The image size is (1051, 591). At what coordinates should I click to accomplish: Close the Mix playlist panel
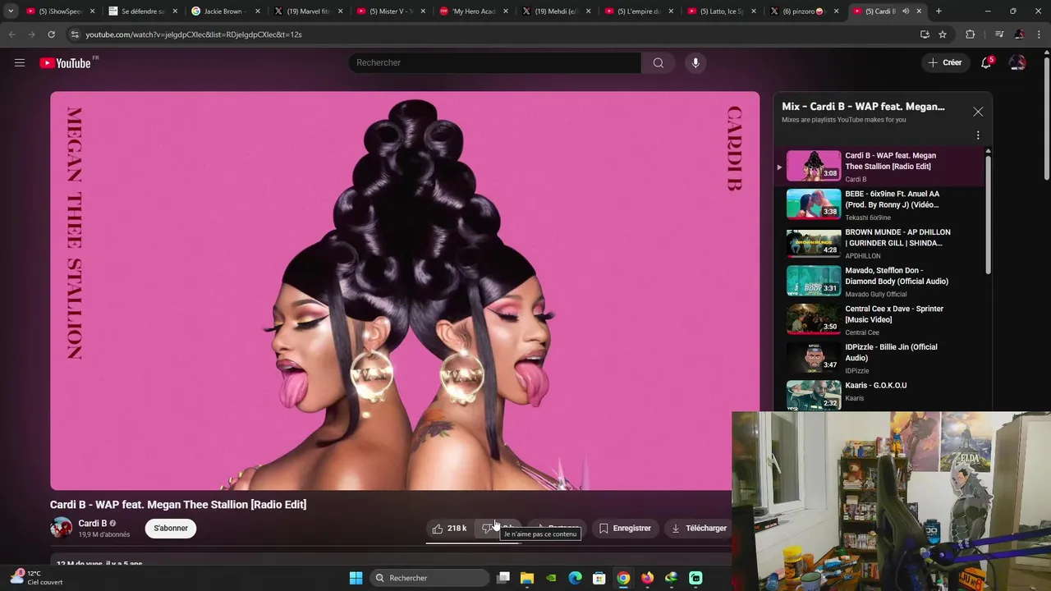978,112
